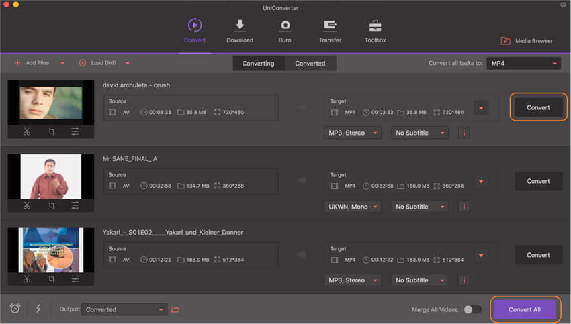The image size is (571, 324).
Task: Open the output folder icon
Action: click(x=175, y=309)
